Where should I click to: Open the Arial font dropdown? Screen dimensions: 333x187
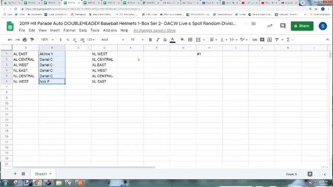tap(112, 39)
